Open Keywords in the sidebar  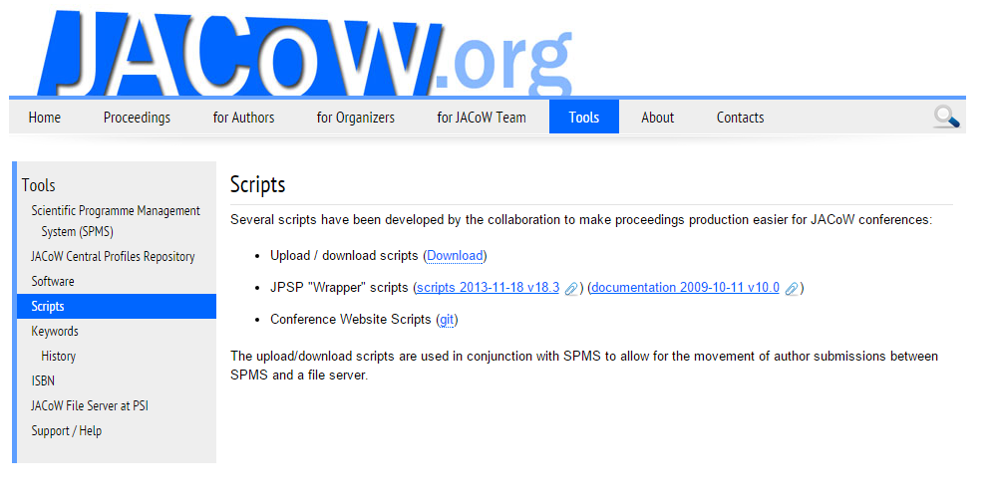(55, 331)
